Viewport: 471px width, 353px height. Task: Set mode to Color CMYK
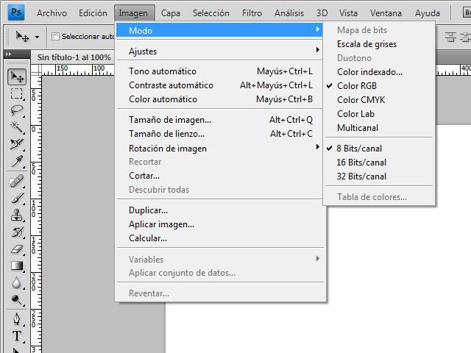click(361, 100)
